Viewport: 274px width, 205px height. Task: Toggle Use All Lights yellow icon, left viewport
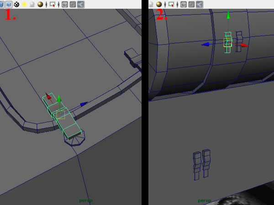point(25,5)
